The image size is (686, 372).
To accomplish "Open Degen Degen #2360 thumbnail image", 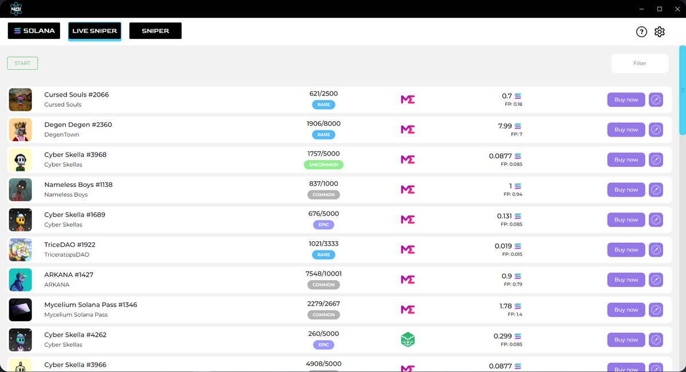I will coord(20,130).
